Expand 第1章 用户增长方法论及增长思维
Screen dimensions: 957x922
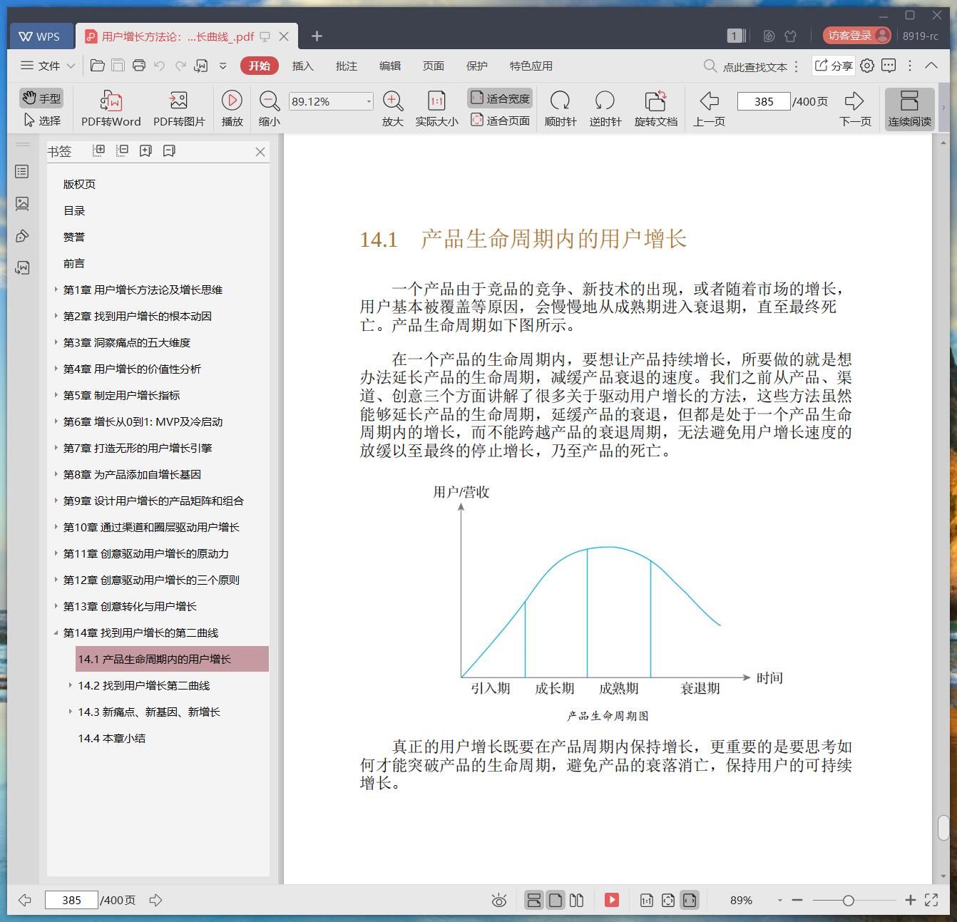(56, 290)
